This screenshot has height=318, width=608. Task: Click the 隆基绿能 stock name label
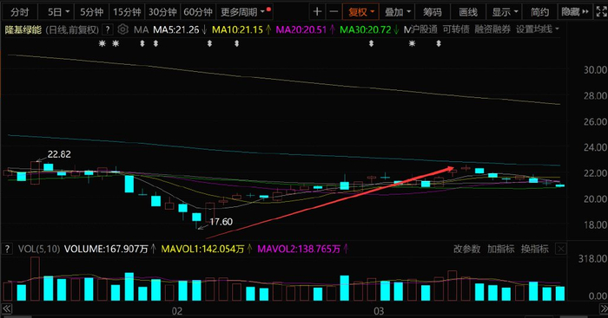pyautogui.click(x=23, y=29)
